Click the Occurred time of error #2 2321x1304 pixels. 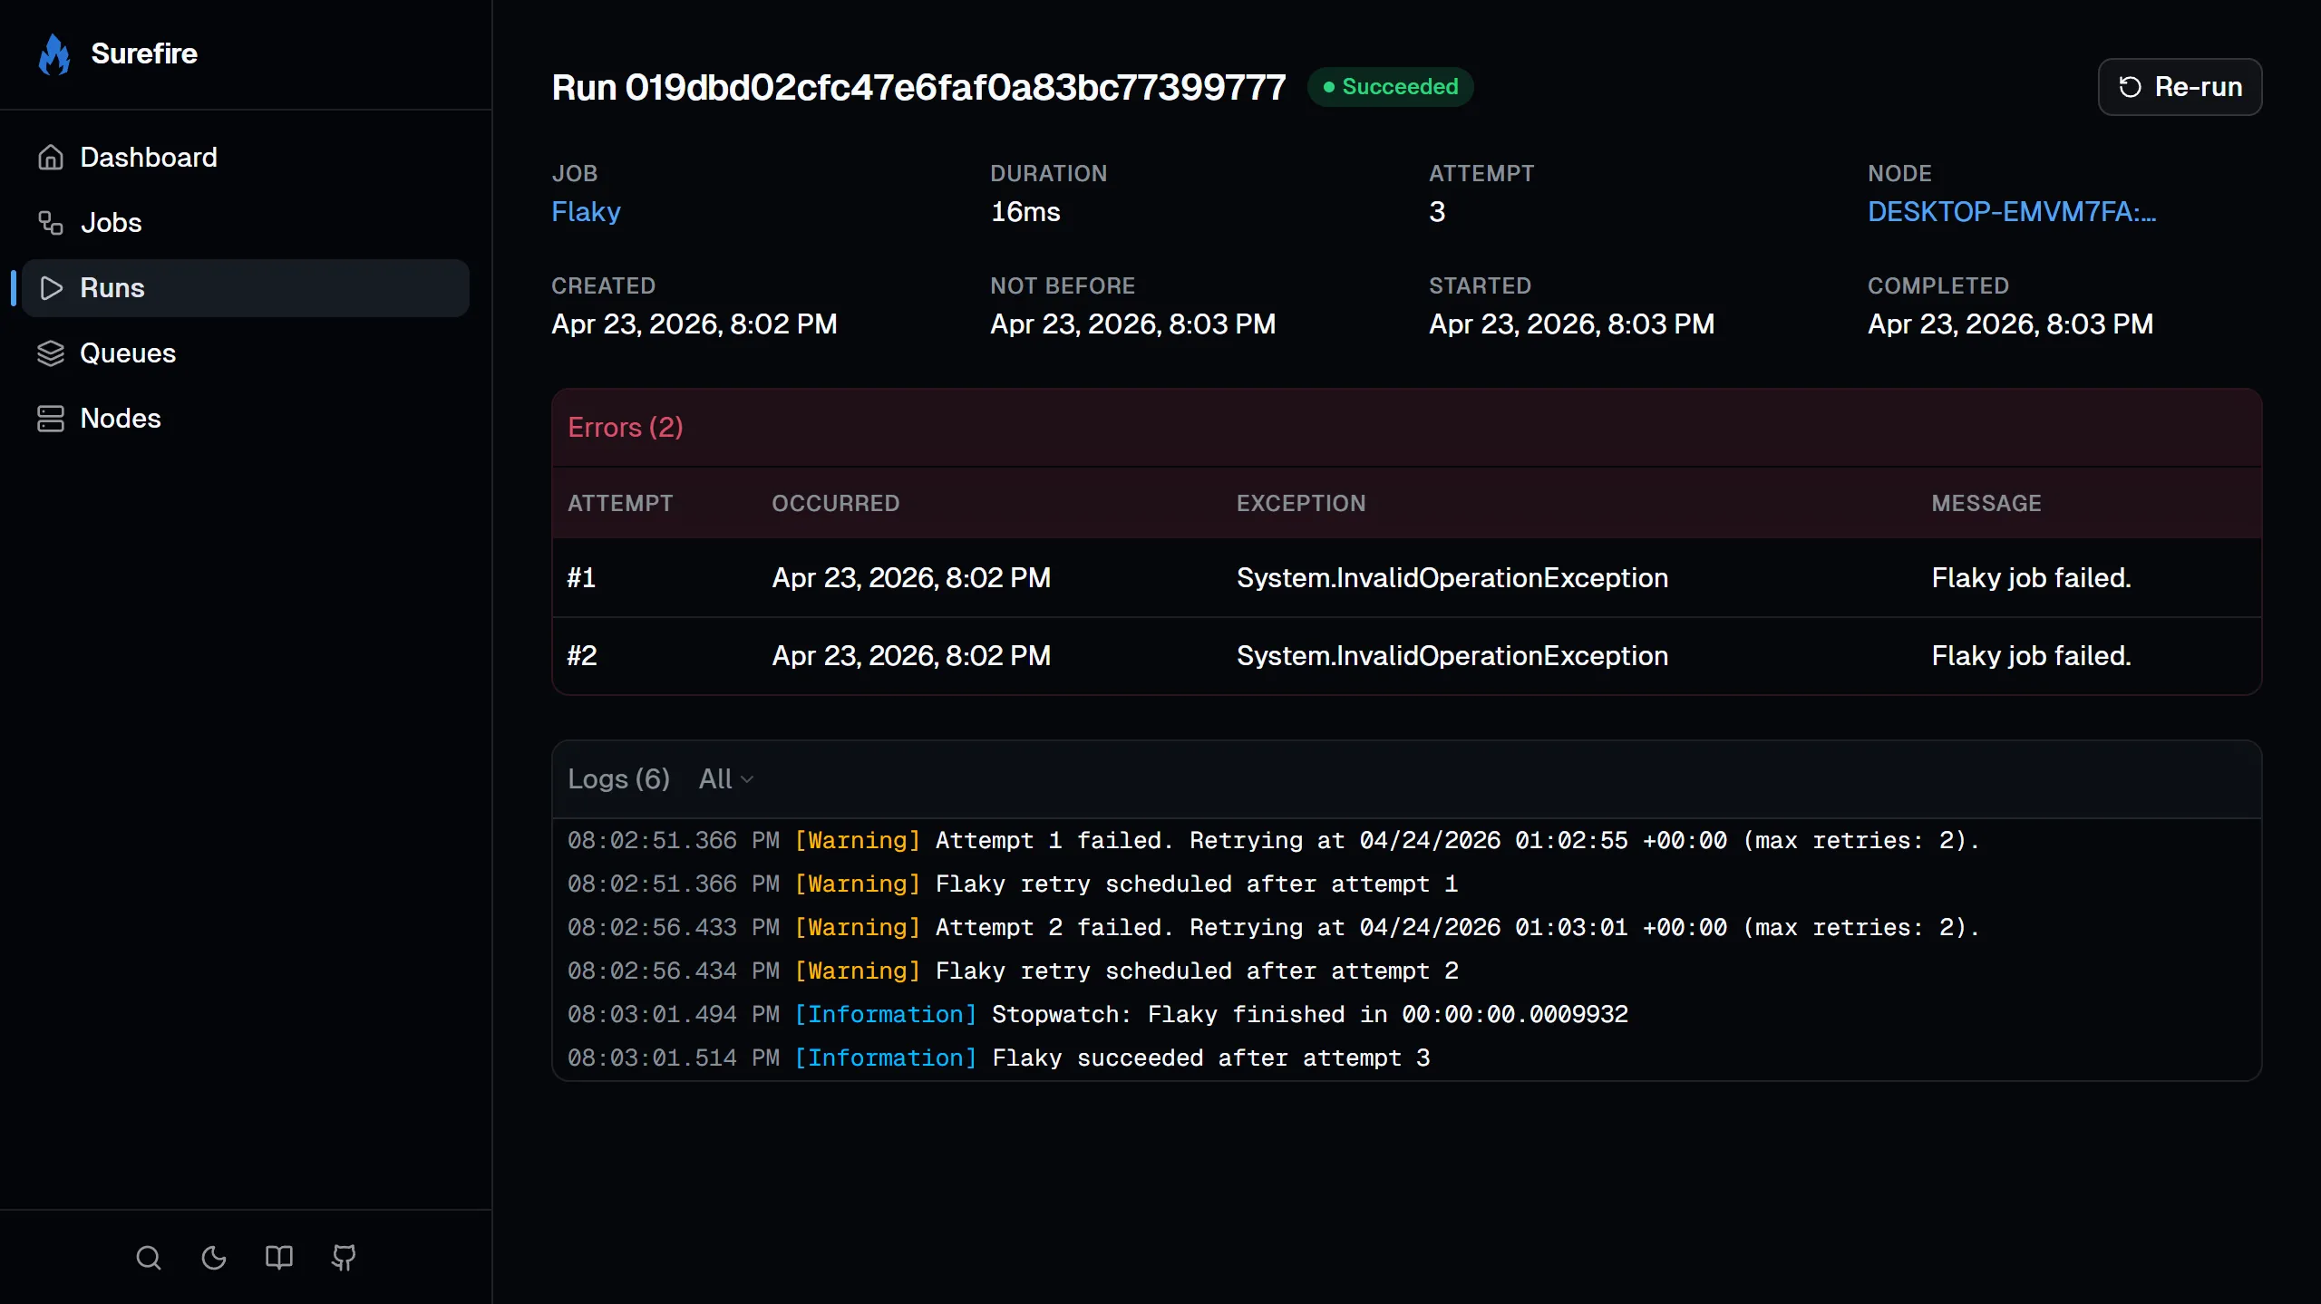click(x=911, y=656)
